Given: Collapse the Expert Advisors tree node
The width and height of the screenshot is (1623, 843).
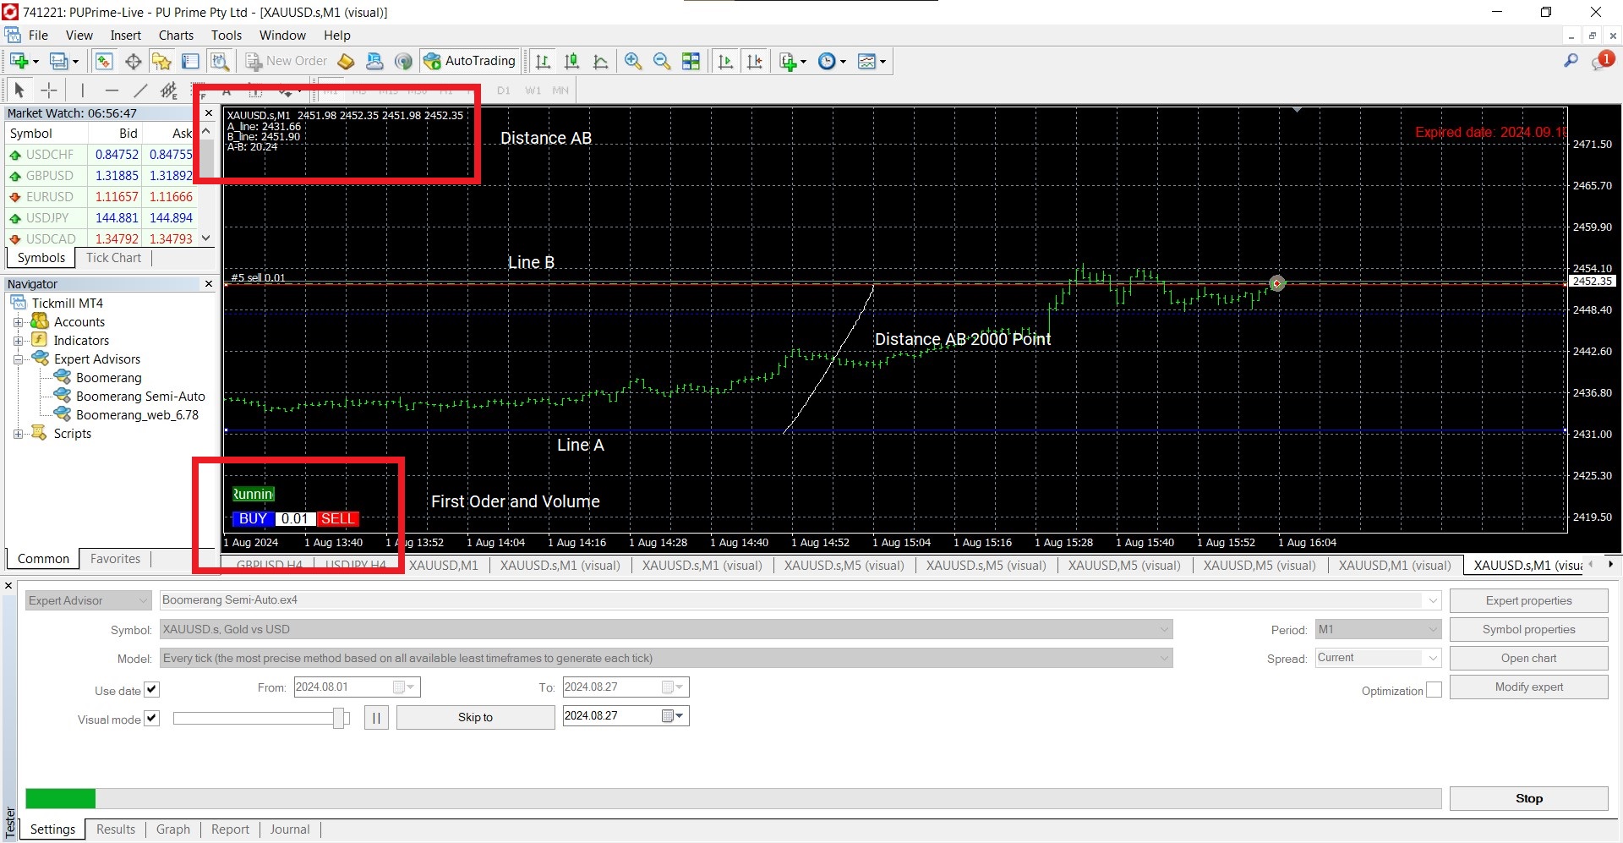Looking at the screenshot, I should click(x=18, y=359).
